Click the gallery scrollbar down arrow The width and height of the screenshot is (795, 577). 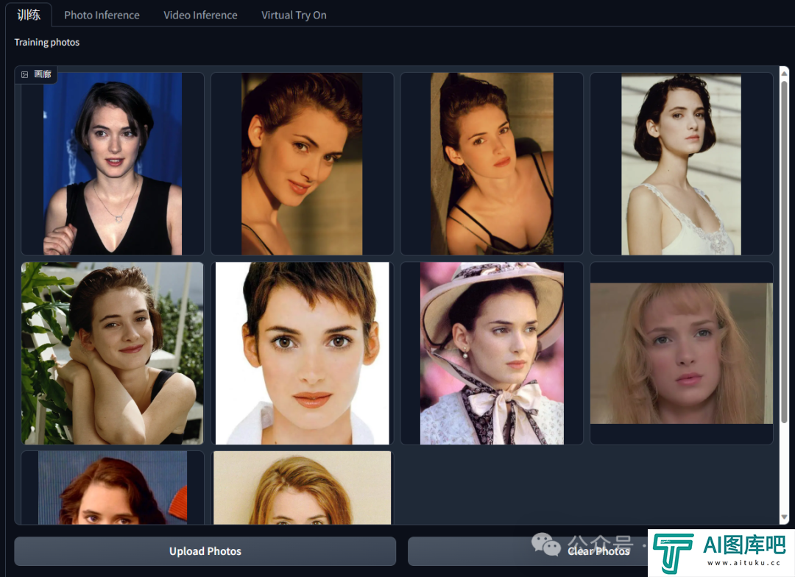tap(784, 517)
